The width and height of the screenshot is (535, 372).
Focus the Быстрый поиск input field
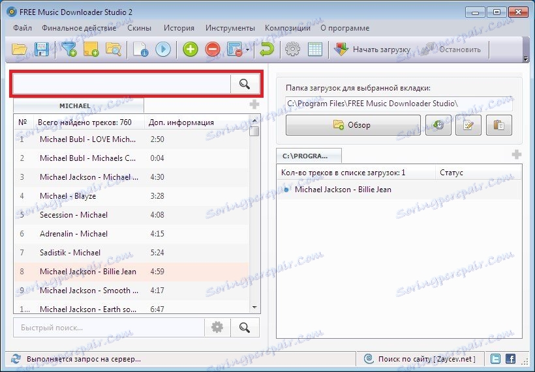click(109, 328)
